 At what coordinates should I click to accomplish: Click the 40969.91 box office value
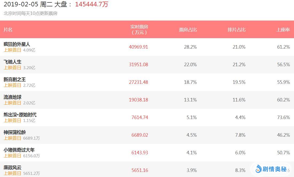tap(138, 47)
